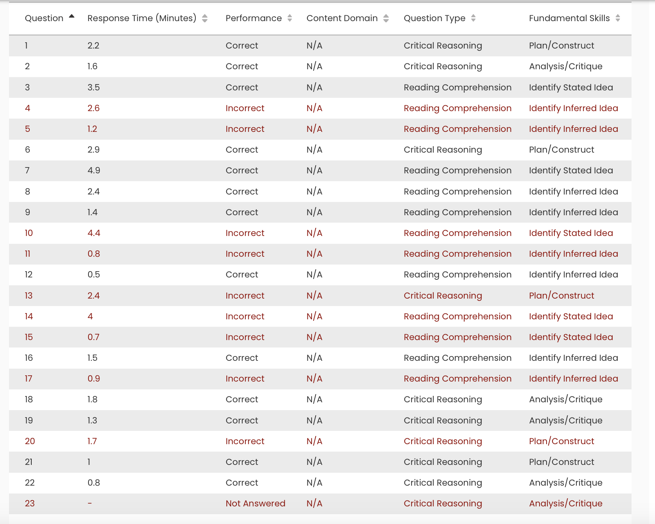Click the Question column header

(44, 18)
